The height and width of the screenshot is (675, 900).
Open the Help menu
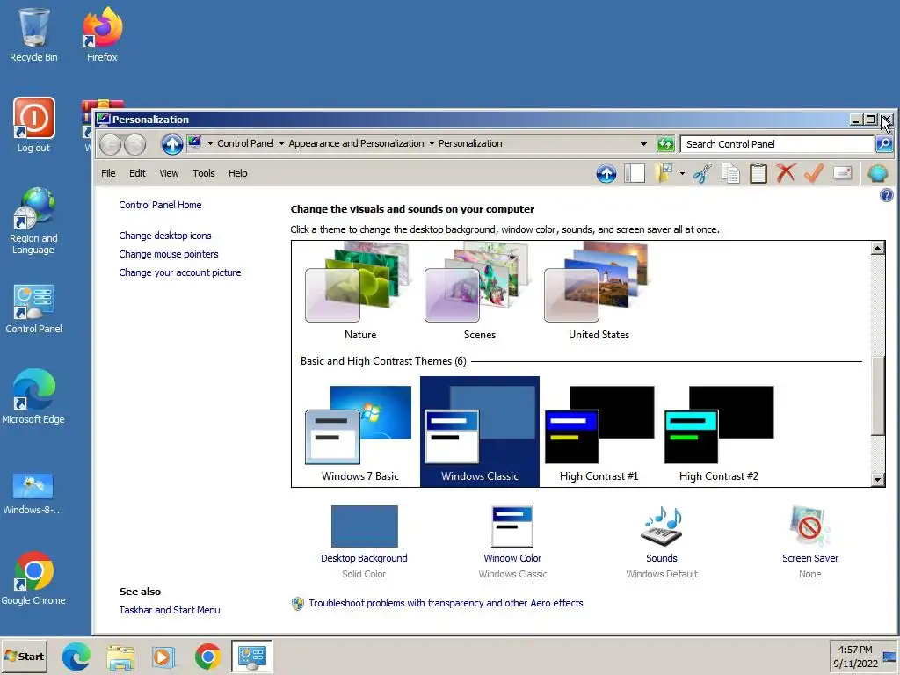[x=237, y=173]
